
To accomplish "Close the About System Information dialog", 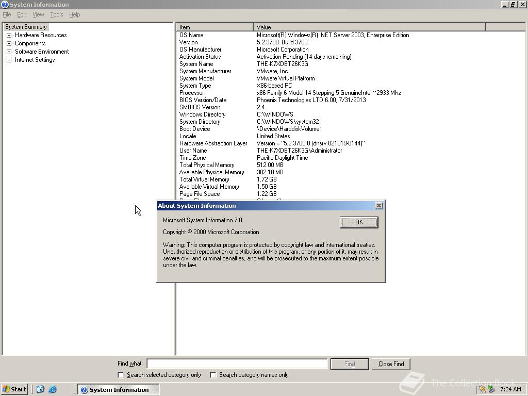I will 379,206.
